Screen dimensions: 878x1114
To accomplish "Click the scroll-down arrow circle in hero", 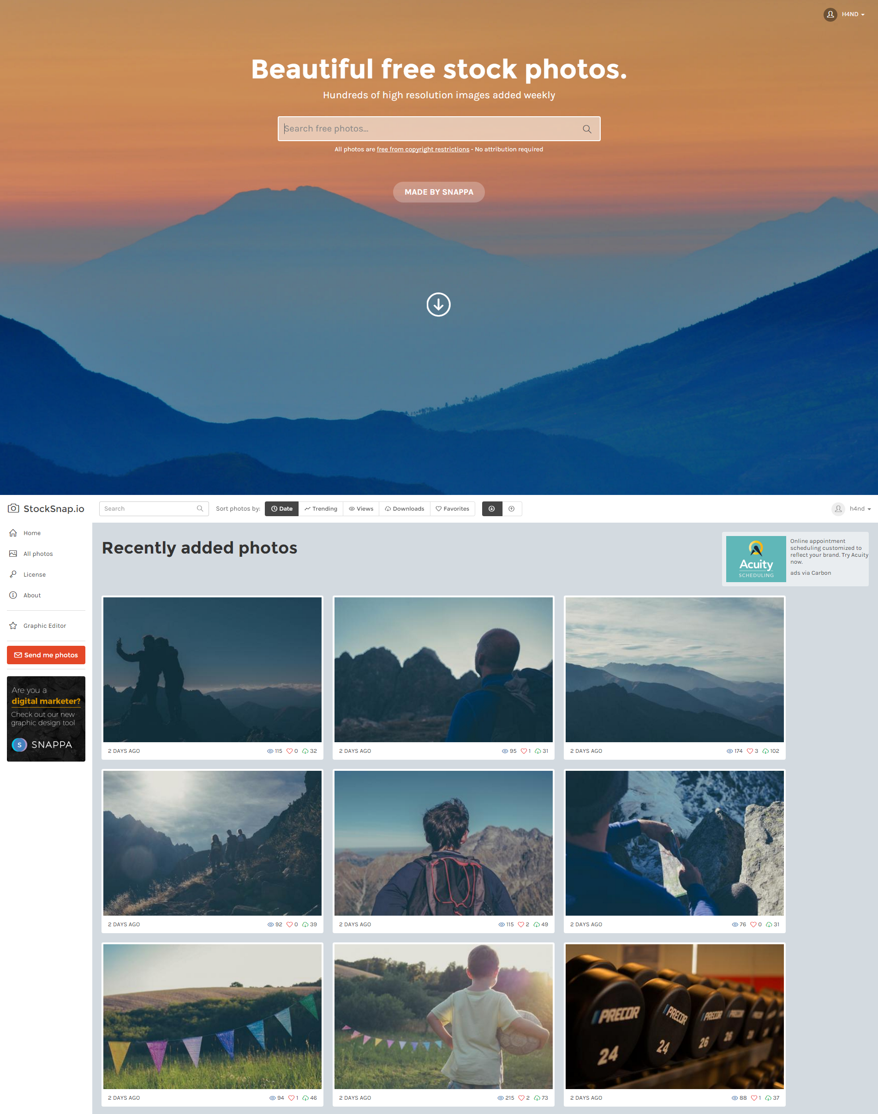I will (x=438, y=305).
